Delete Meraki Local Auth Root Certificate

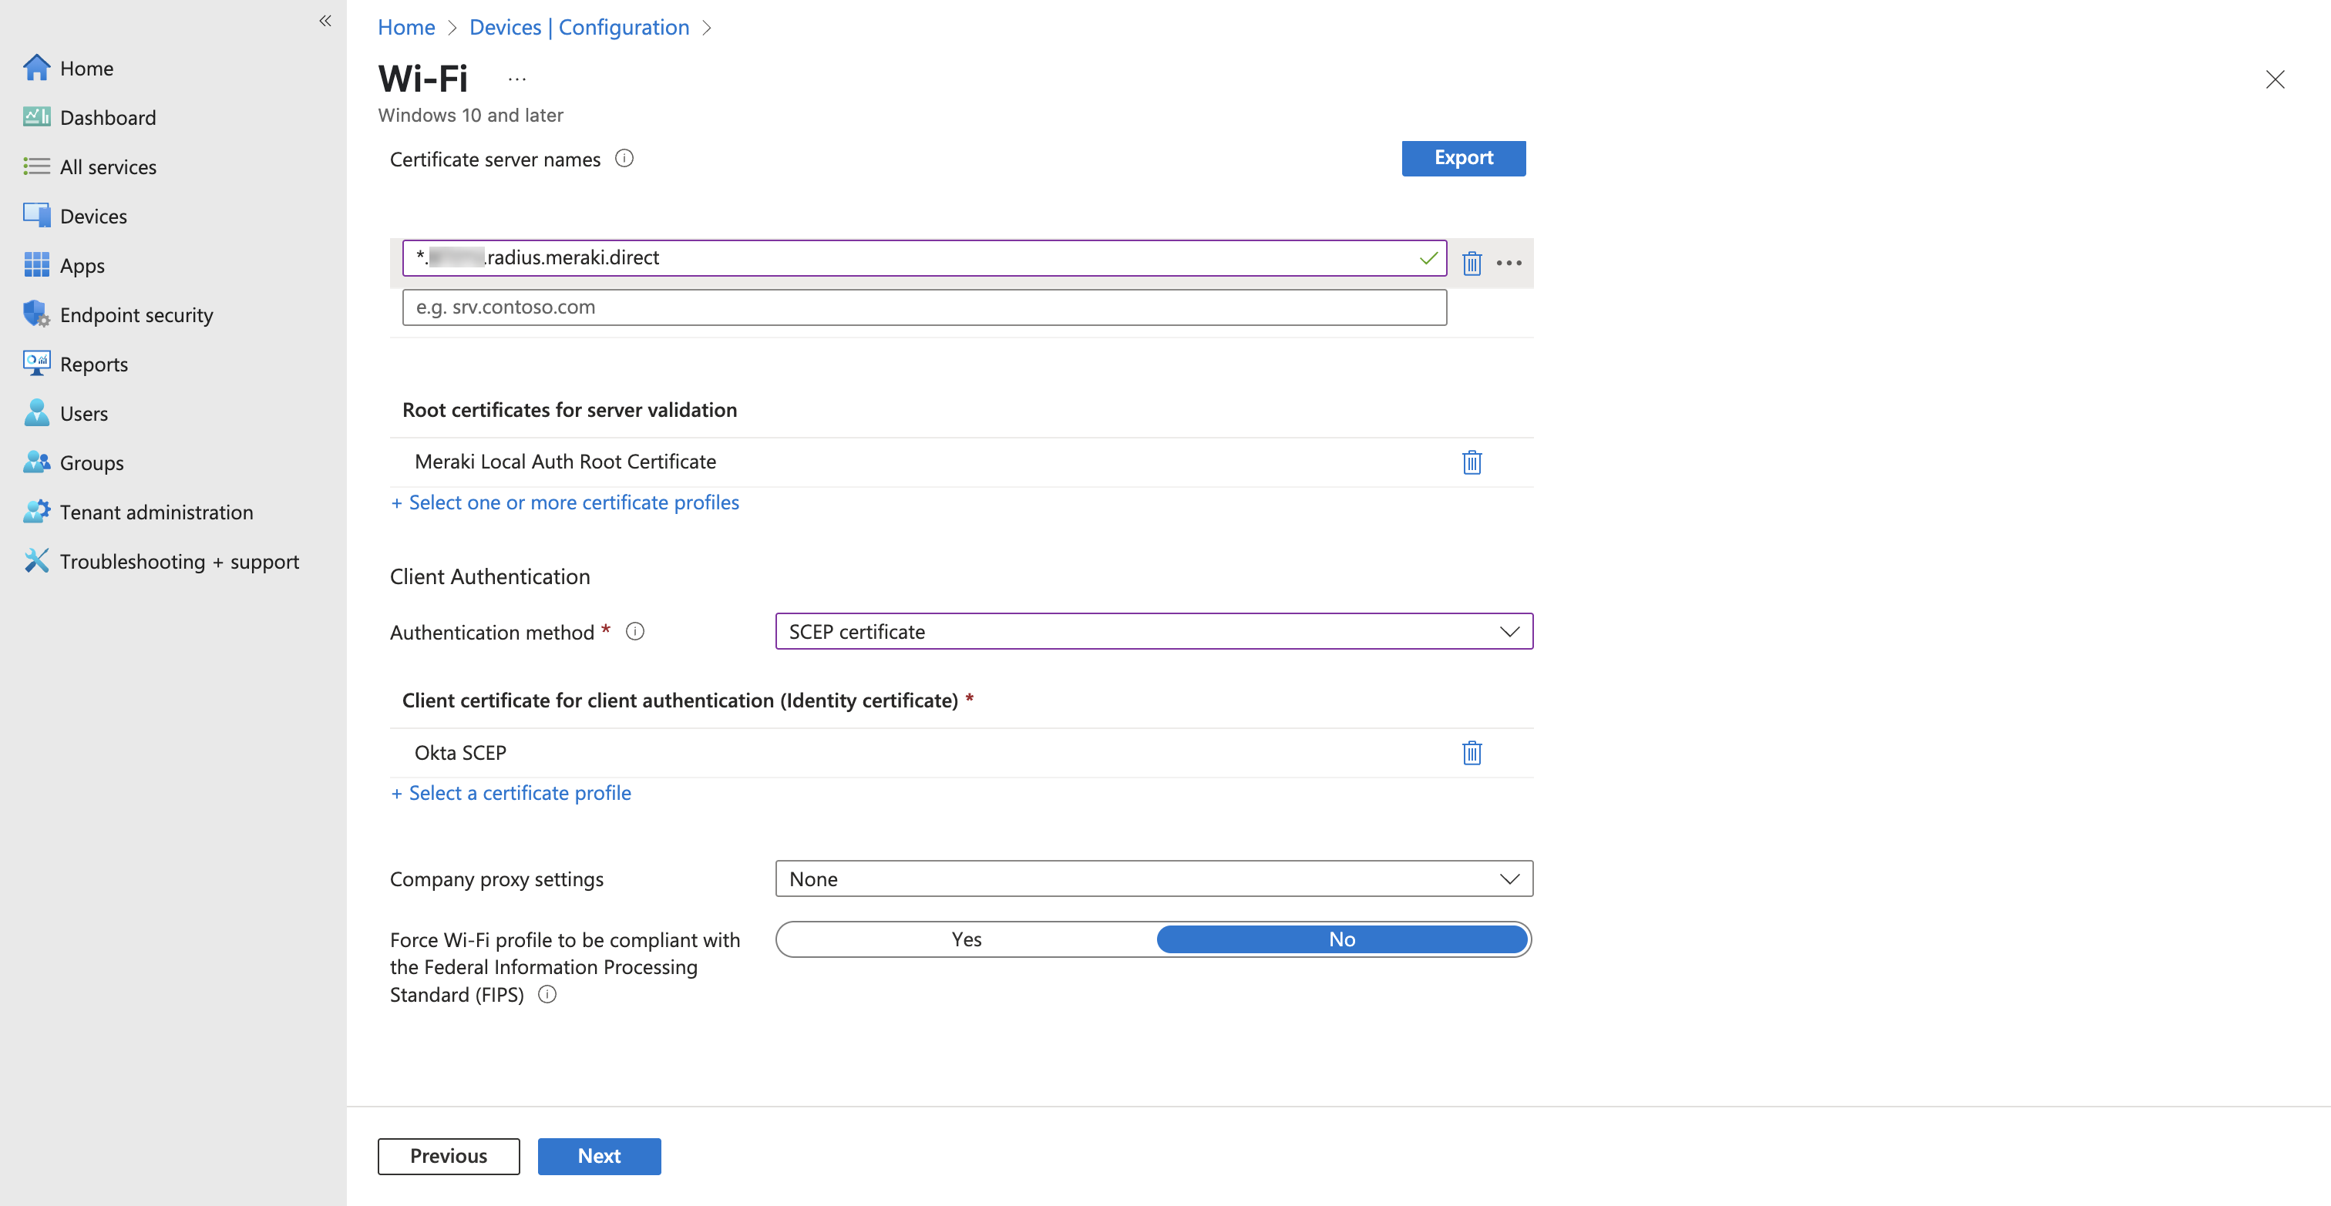pos(1472,462)
